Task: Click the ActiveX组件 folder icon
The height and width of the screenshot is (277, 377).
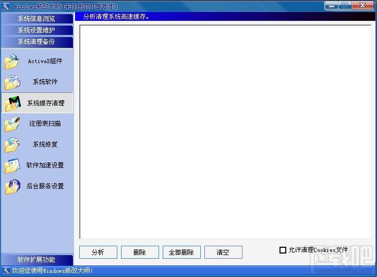Action: pos(11,62)
